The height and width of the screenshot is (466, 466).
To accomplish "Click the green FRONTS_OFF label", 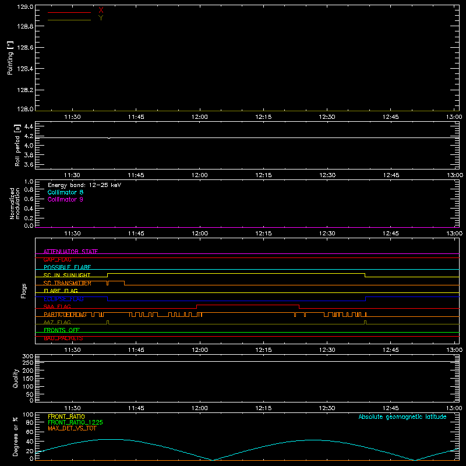I will 62,330.
